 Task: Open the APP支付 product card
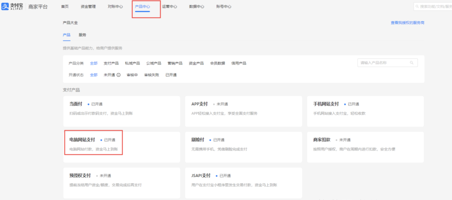click(244, 111)
